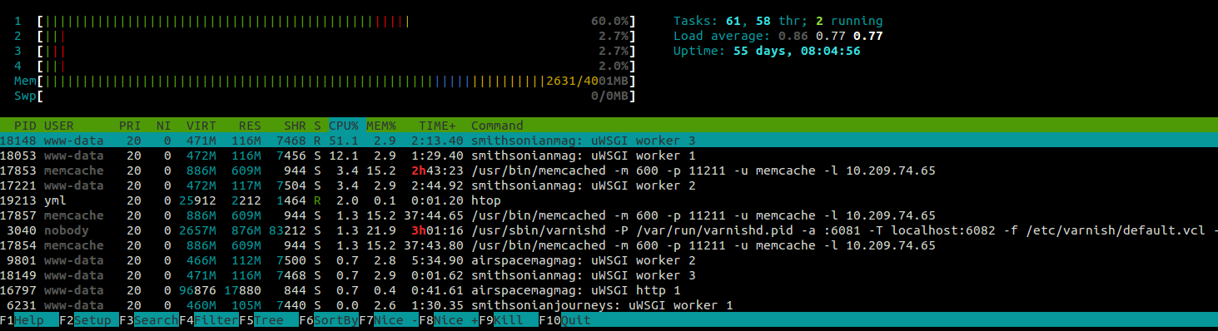
Task: Click the Tasks count line
Action: tap(778, 21)
